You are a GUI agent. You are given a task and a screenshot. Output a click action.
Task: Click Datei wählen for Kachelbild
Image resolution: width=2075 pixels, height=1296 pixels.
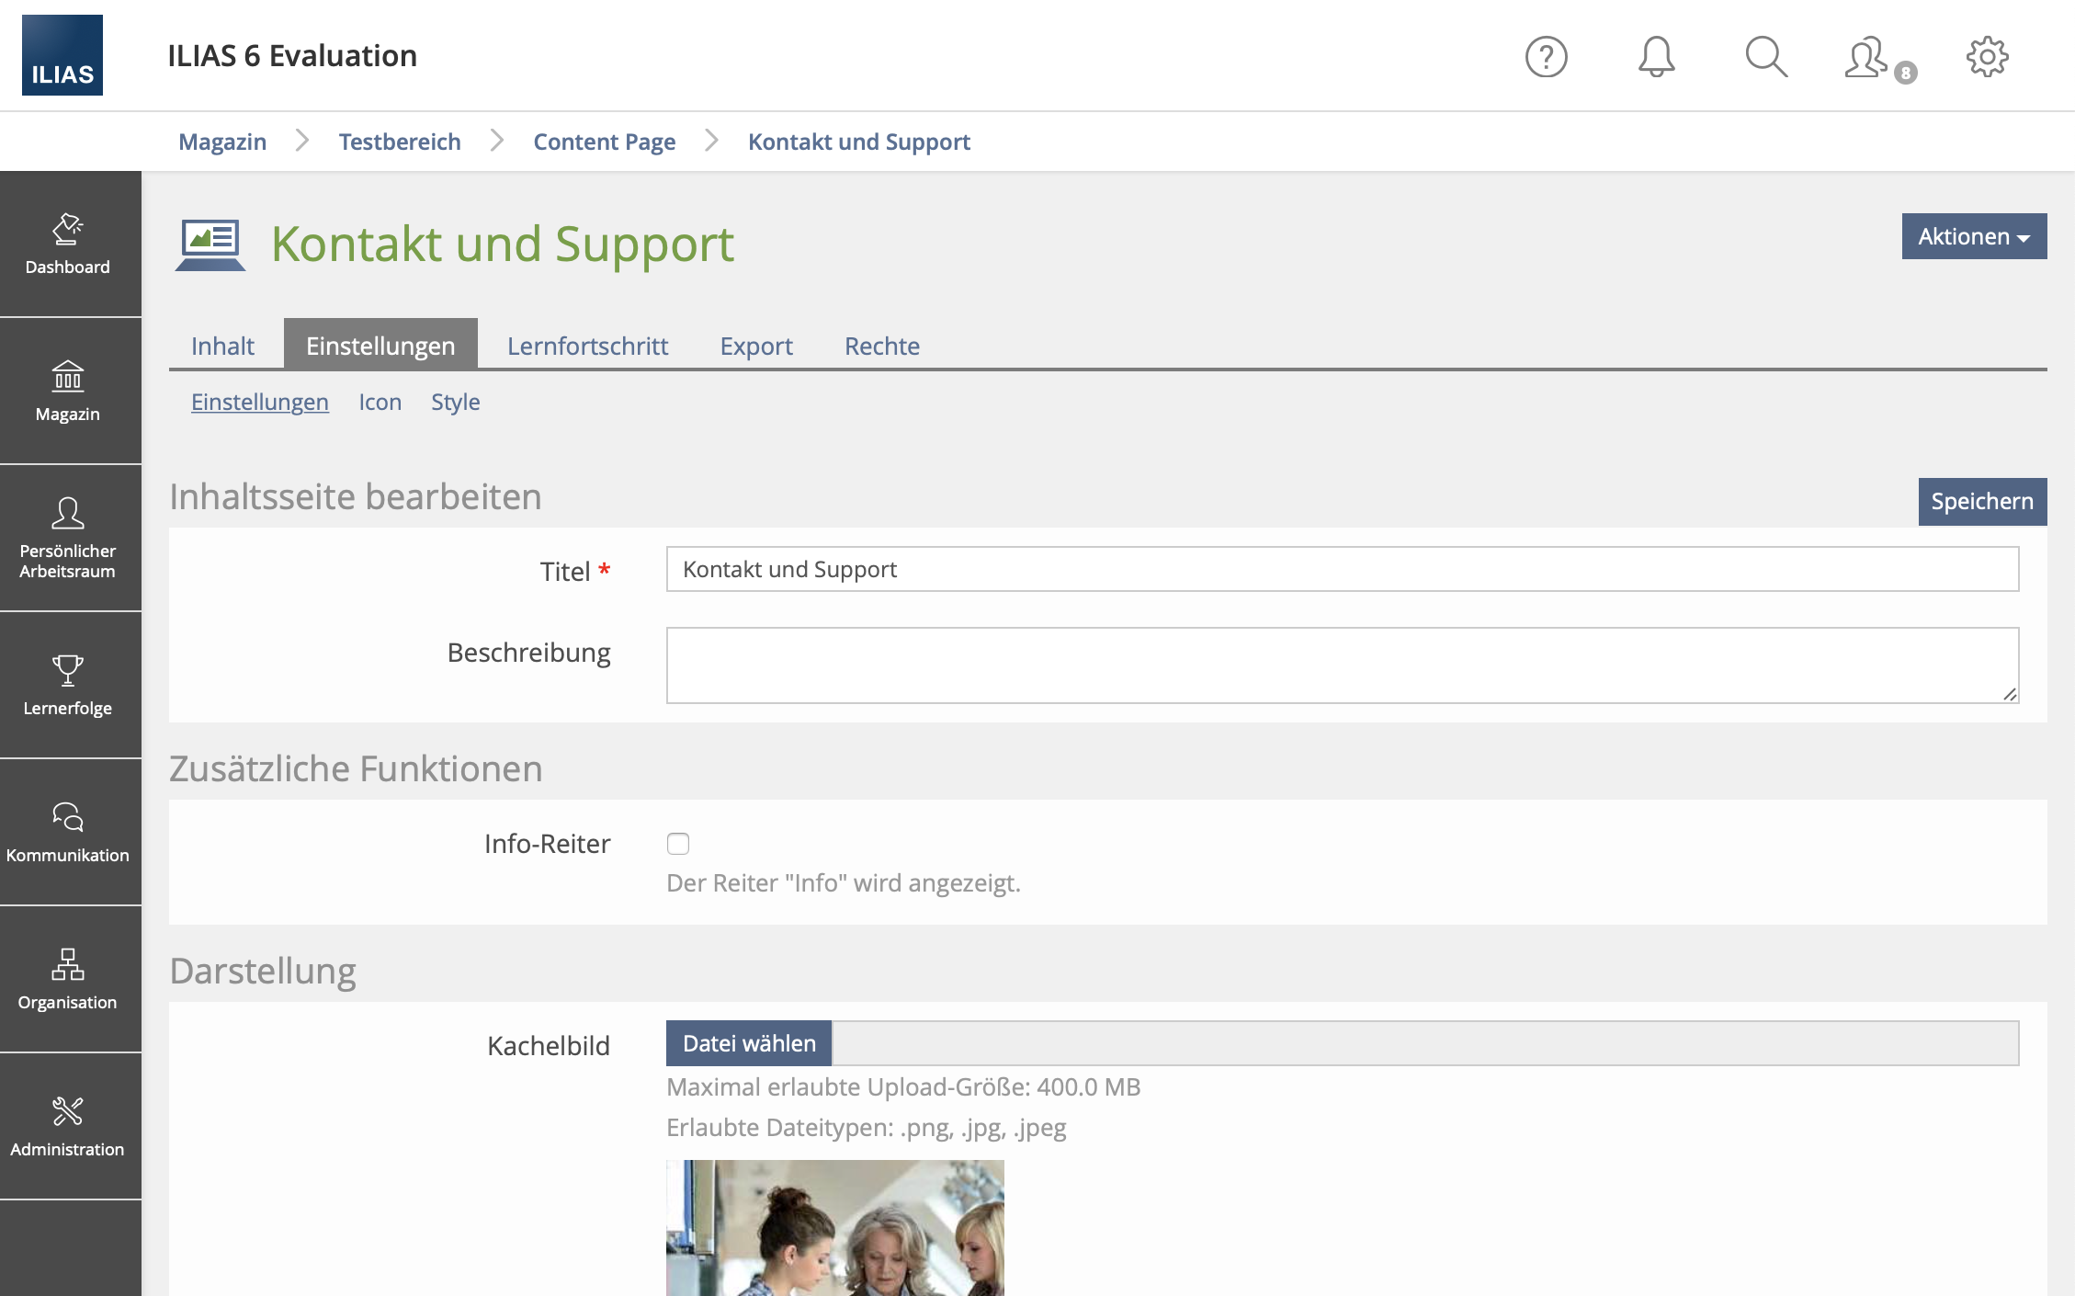[x=749, y=1043]
